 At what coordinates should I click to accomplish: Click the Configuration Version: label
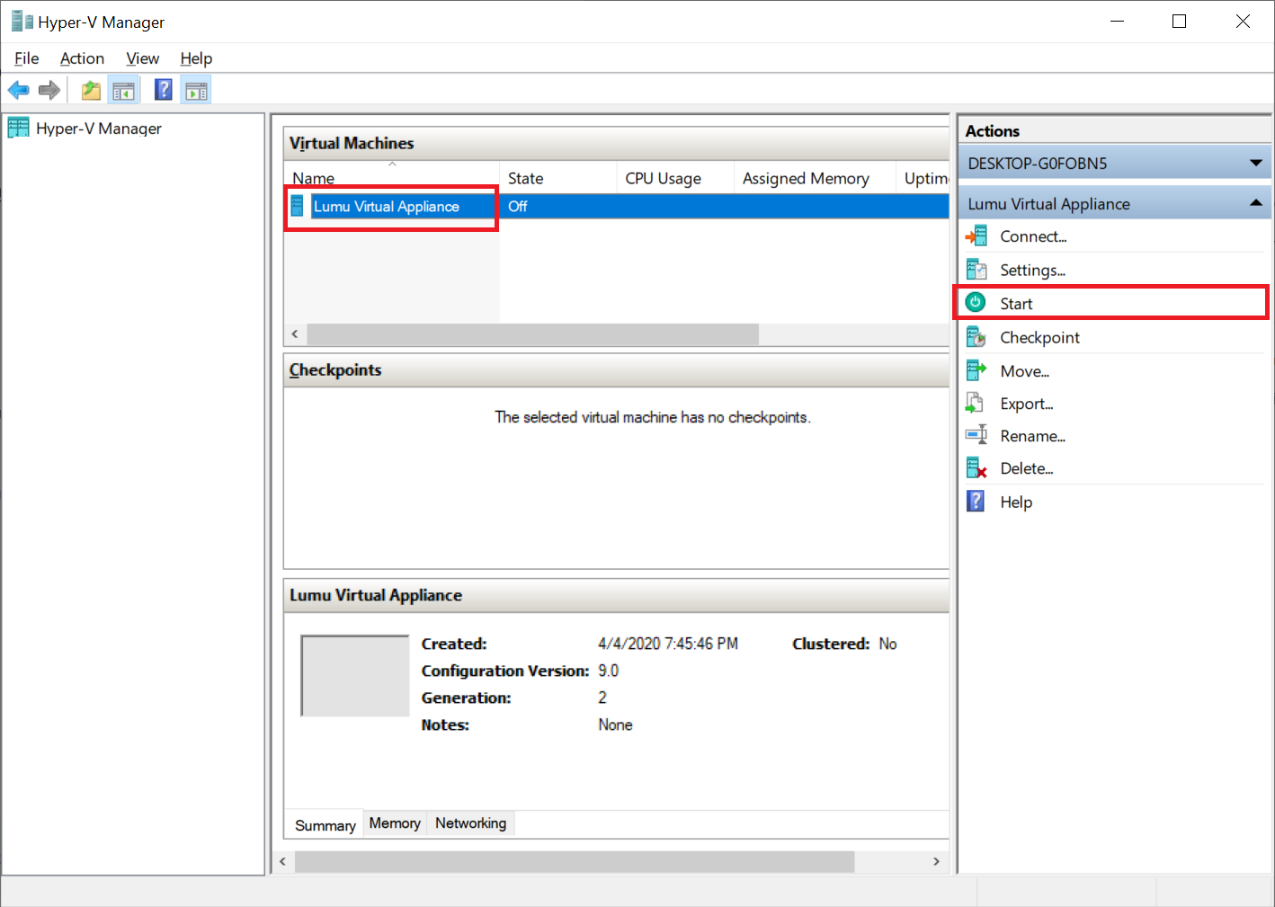pos(505,671)
